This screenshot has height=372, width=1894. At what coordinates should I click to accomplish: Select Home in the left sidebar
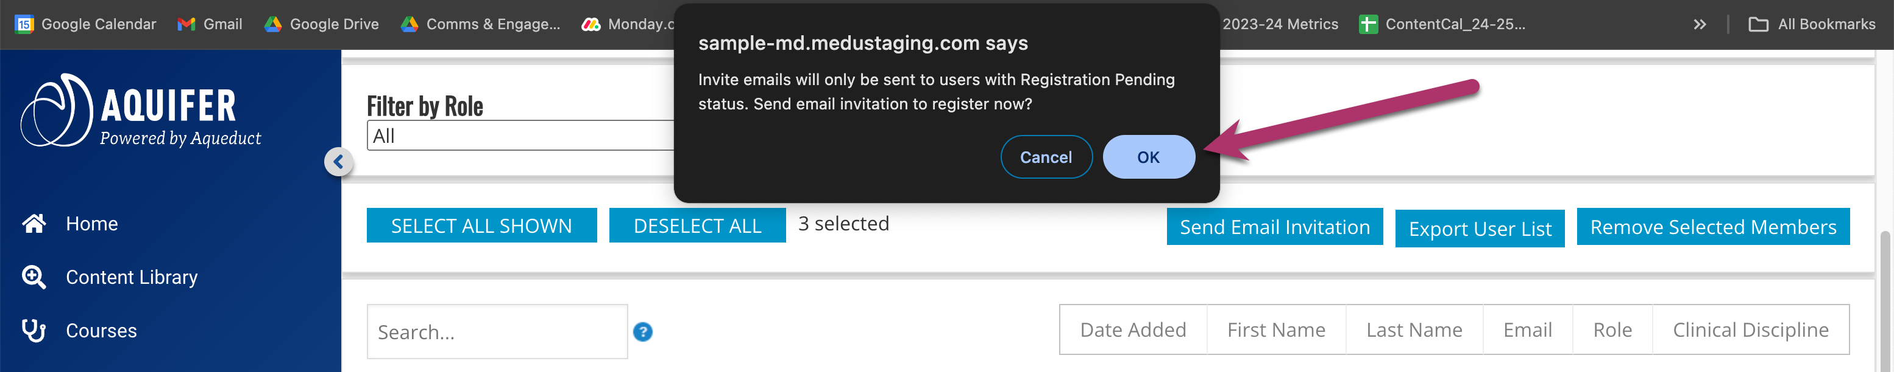91,223
